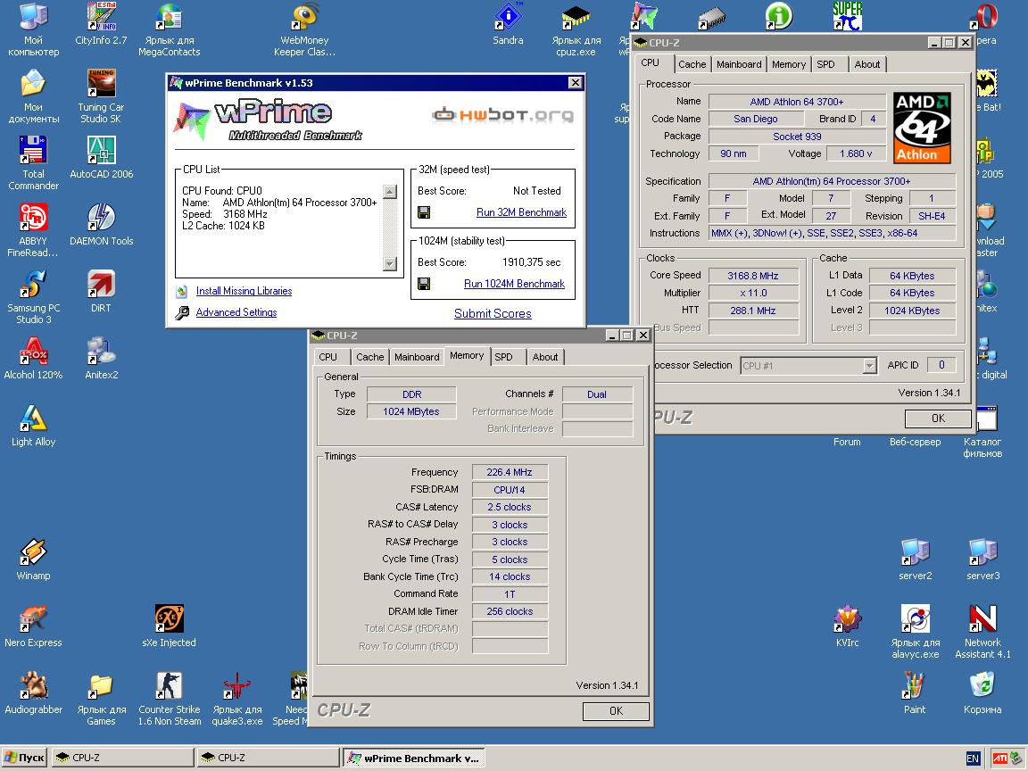Viewport: 1028px width, 771px height.
Task: Launch DAEMON Tools icon
Action: (101, 219)
